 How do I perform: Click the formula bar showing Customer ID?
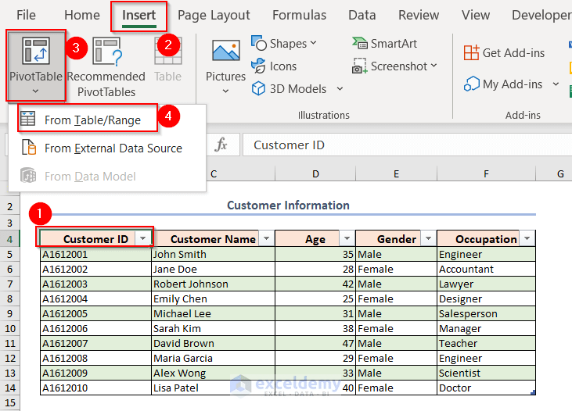(x=407, y=145)
